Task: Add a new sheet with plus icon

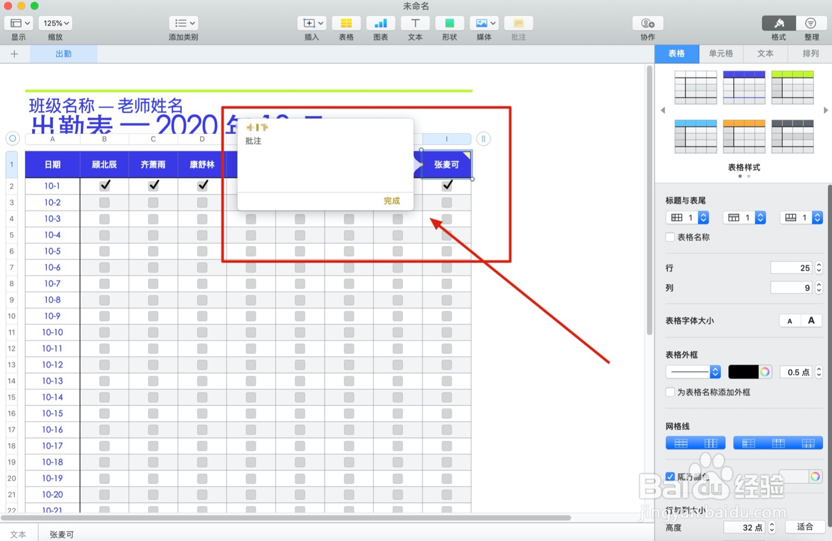Action: point(14,54)
